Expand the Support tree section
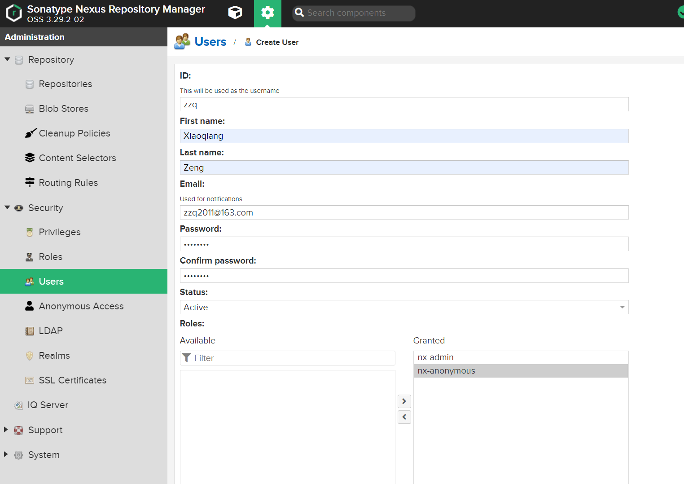684x484 pixels. [6, 430]
